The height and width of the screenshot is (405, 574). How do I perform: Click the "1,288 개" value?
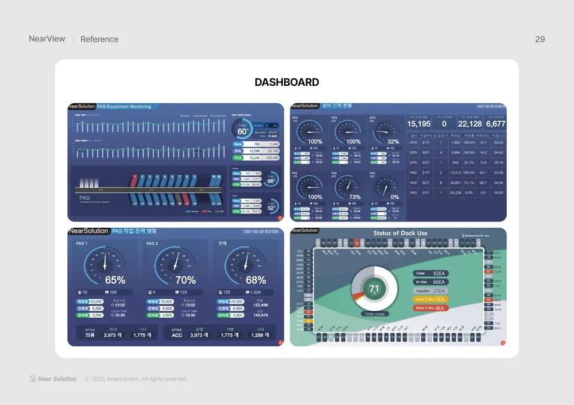(x=260, y=335)
